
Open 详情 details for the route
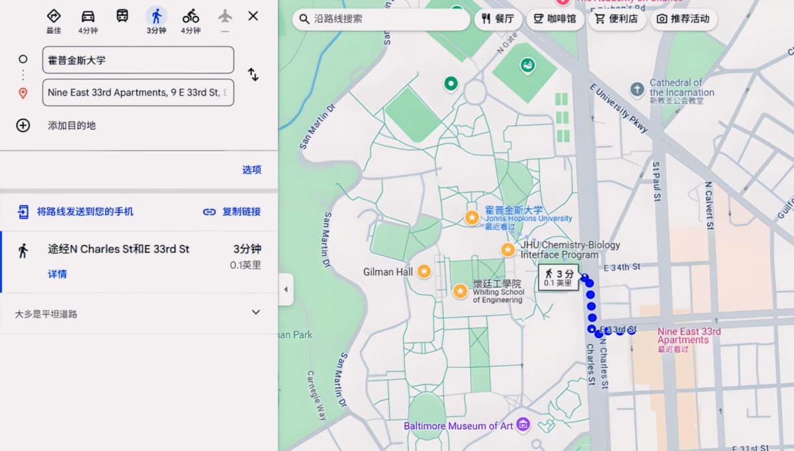click(x=57, y=274)
